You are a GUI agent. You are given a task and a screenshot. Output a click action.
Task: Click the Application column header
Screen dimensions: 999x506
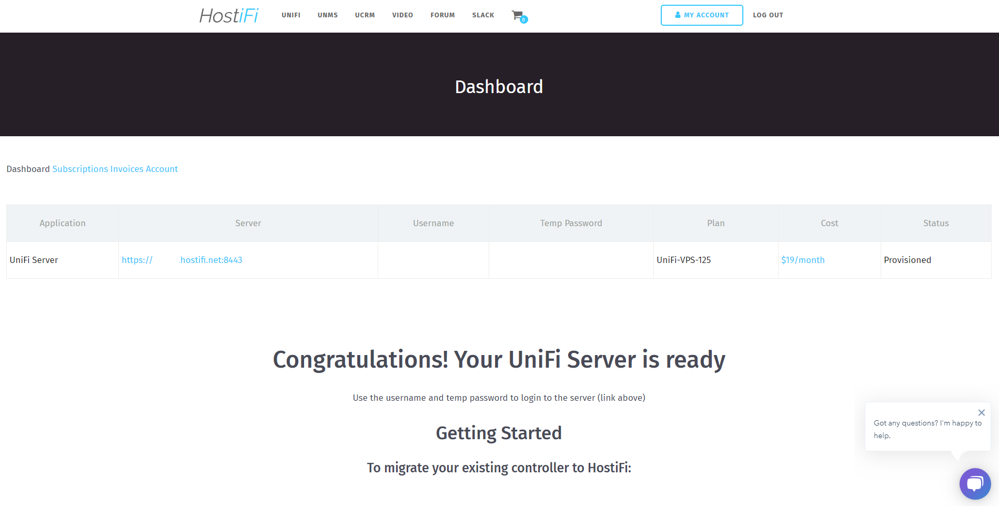click(63, 223)
